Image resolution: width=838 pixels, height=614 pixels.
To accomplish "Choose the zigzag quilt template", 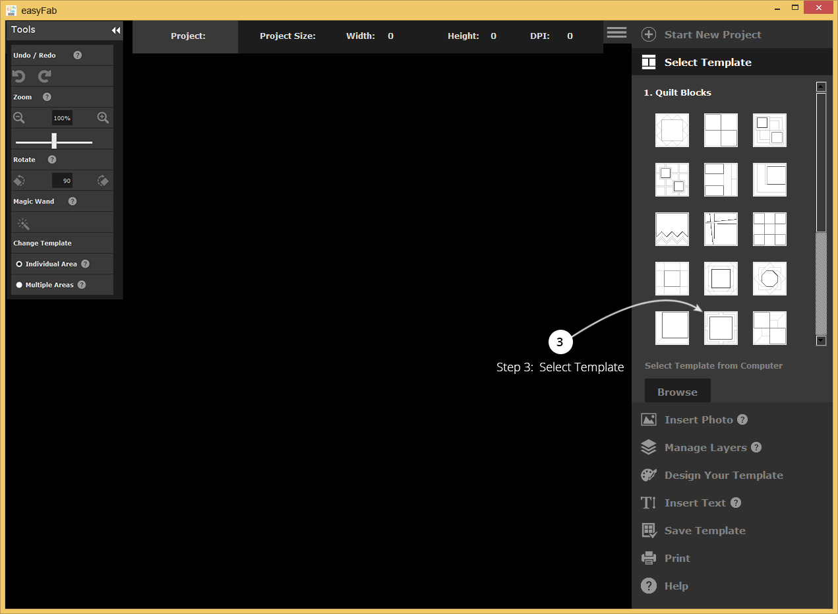I will point(672,229).
